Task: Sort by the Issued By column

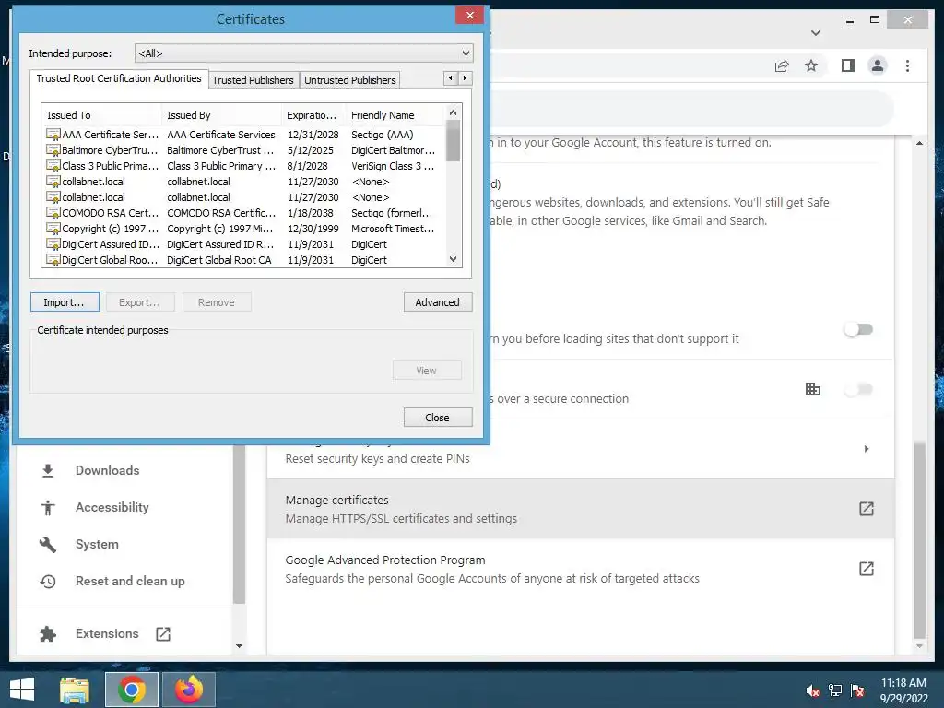Action: click(x=221, y=115)
